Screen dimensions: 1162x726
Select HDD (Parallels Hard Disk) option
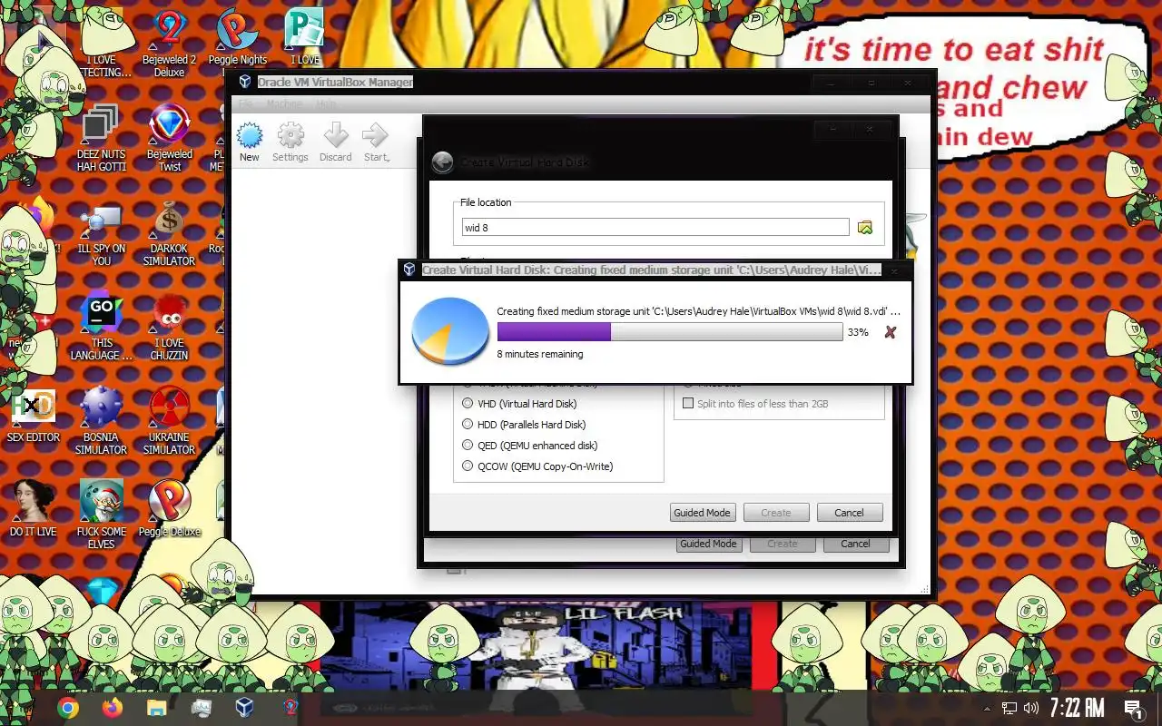pyautogui.click(x=524, y=425)
